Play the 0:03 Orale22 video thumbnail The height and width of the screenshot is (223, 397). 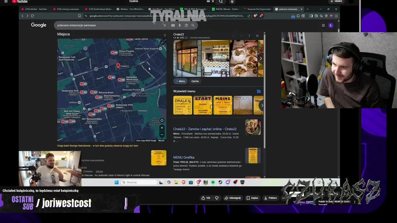tap(215, 58)
